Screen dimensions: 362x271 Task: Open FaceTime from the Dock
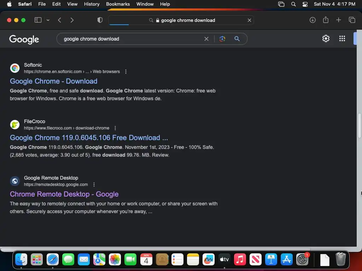[x=130, y=259]
